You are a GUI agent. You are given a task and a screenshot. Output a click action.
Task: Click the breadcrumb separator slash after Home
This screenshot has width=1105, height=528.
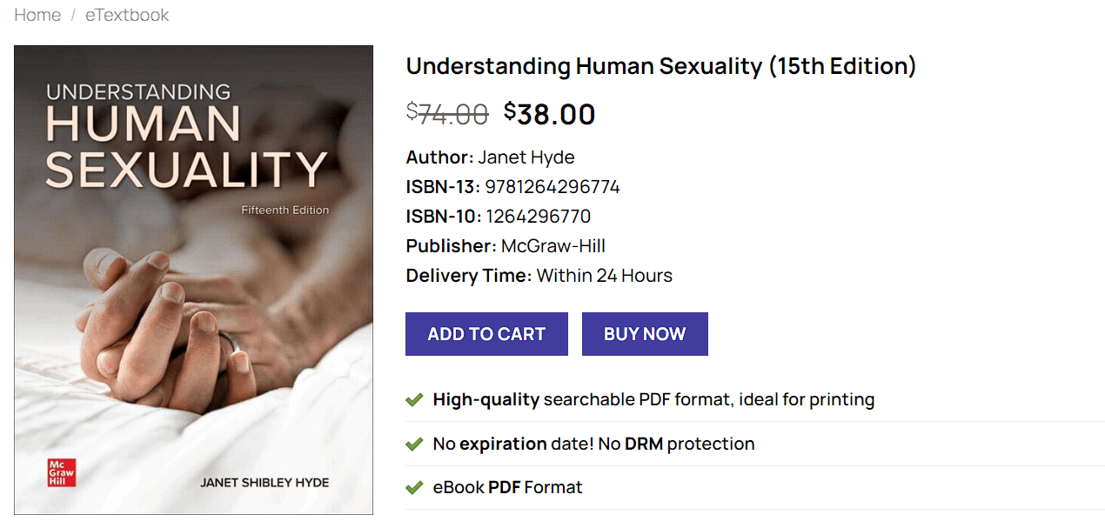[73, 15]
